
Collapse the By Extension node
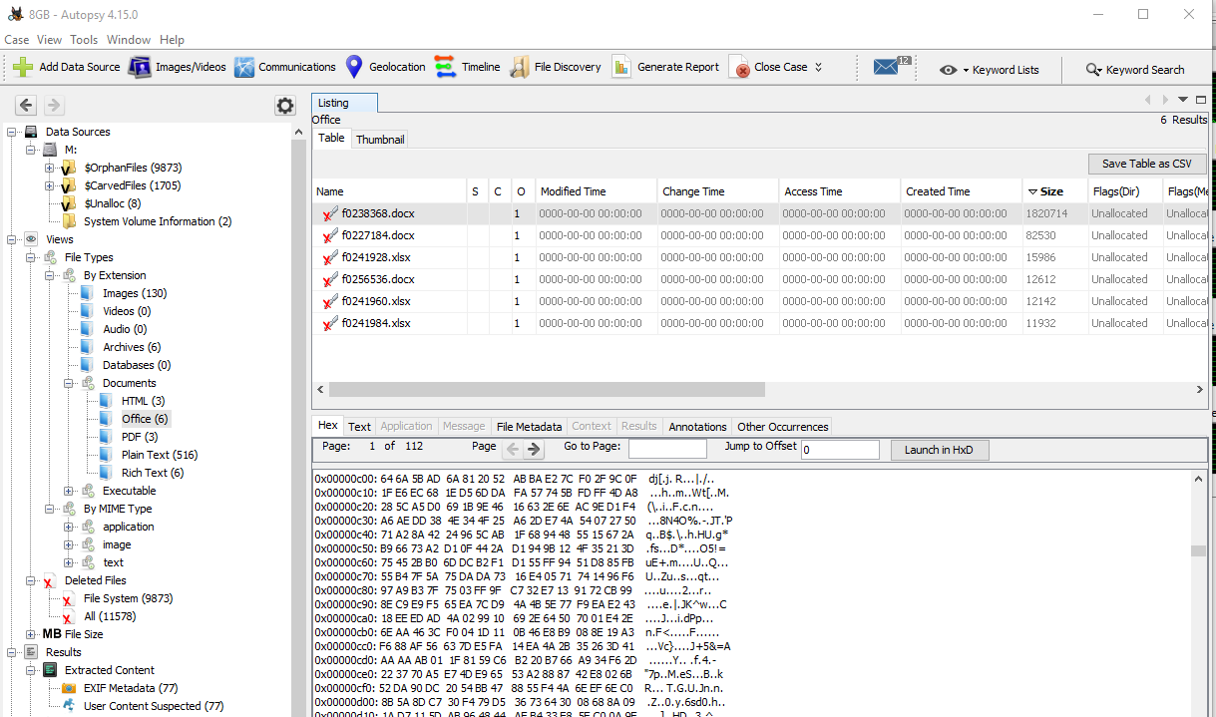tap(50, 275)
